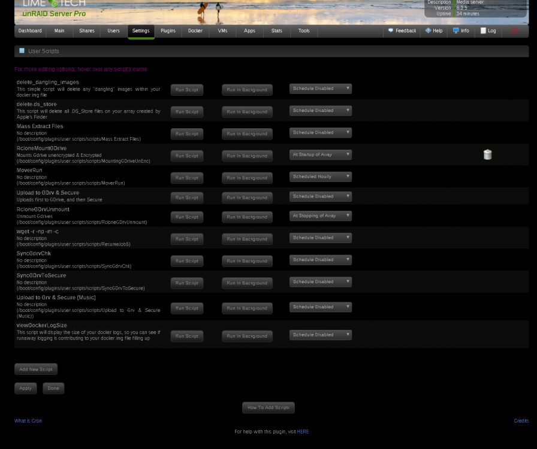Run wget -r -np -m -c in background
The width and height of the screenshot is (537, 449).
click(247, 239)
